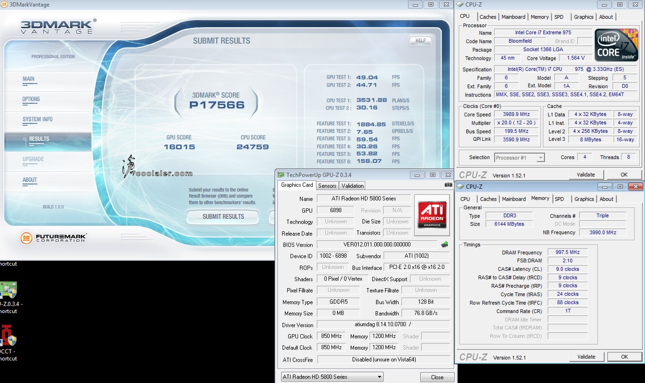The height and width of the screenshot is (383, 645).
Task: Go to OPTIONS in 3DMark sidebar
Action: (31, 99)
